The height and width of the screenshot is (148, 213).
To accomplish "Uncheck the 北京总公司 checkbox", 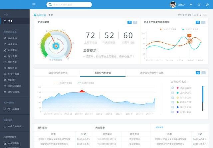I will pyautogui.click(x=172, y=88).
